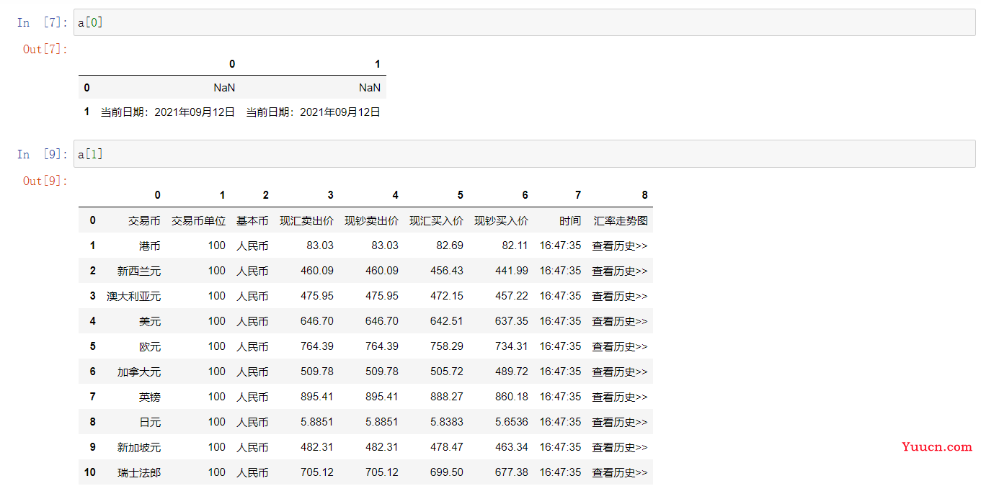Click the 505.72 value for 加拿大元

[447, 372]
